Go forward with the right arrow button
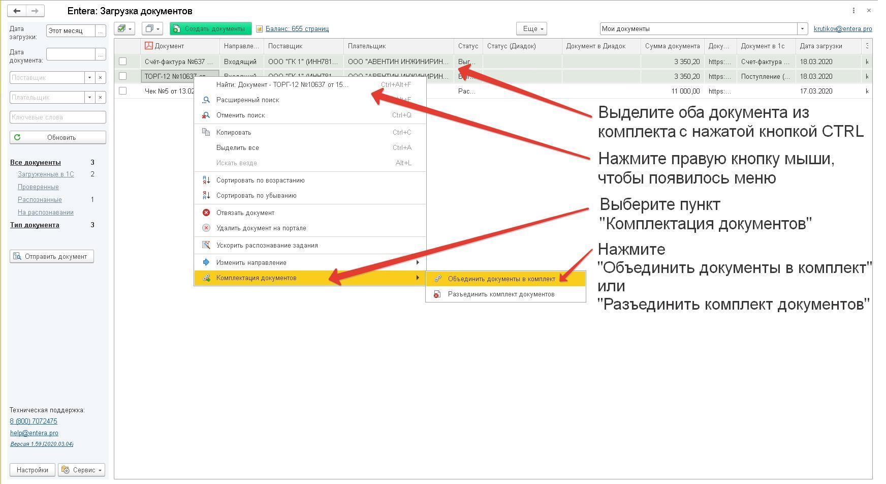 click(35, 11)
